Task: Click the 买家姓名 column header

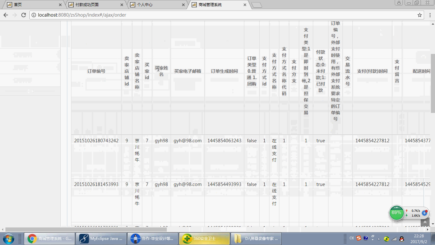Action: pyautogui.click(x=161, y=71)
